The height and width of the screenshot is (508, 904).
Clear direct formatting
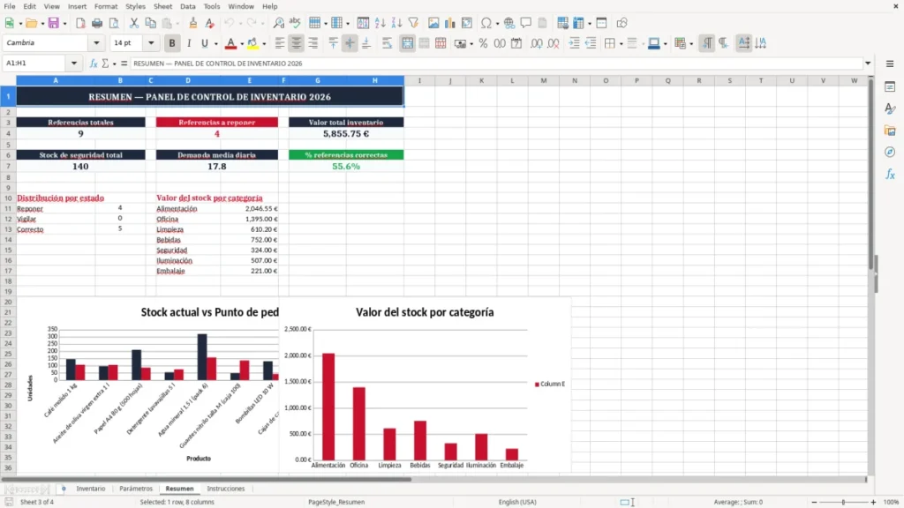tap(209, 23)
